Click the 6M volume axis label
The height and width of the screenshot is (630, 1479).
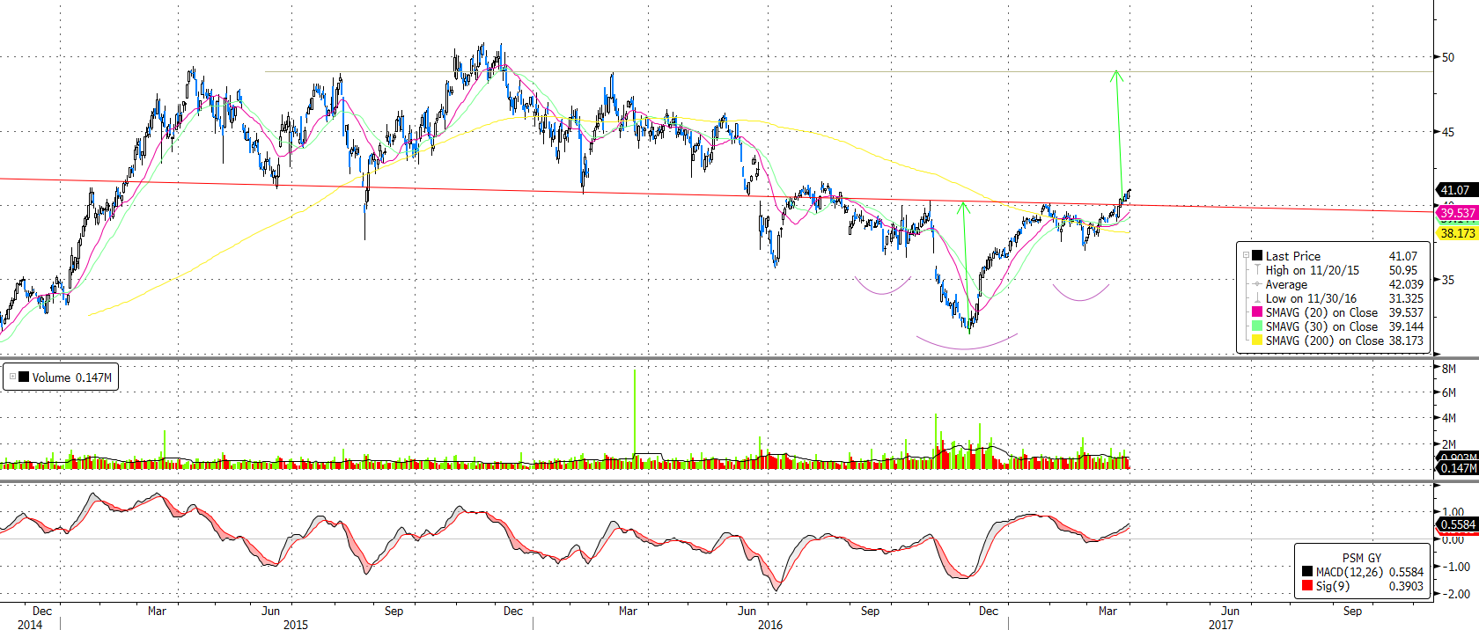1449,392
